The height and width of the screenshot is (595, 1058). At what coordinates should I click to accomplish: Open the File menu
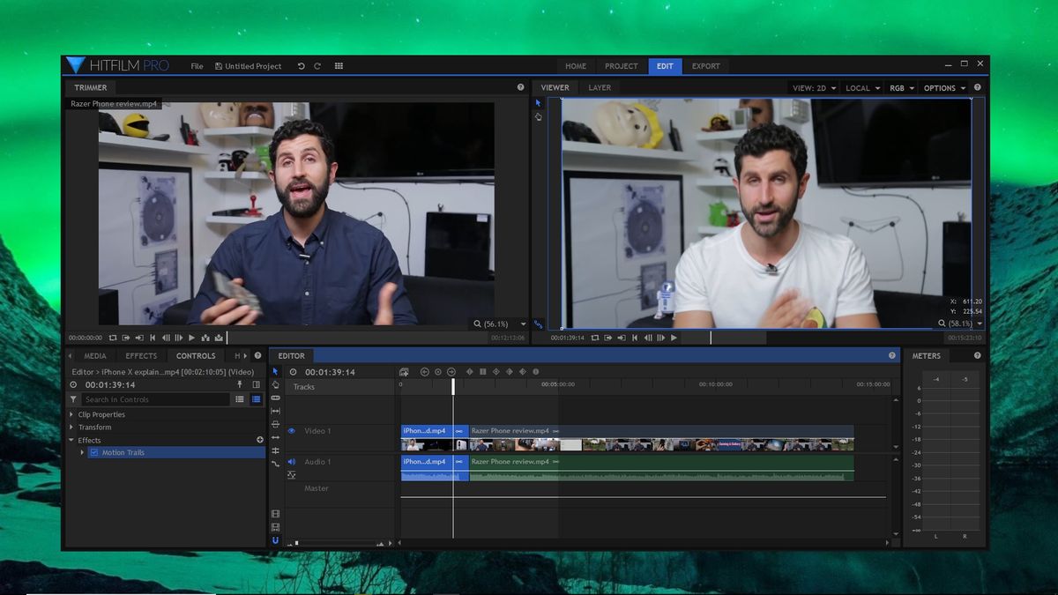197,65
